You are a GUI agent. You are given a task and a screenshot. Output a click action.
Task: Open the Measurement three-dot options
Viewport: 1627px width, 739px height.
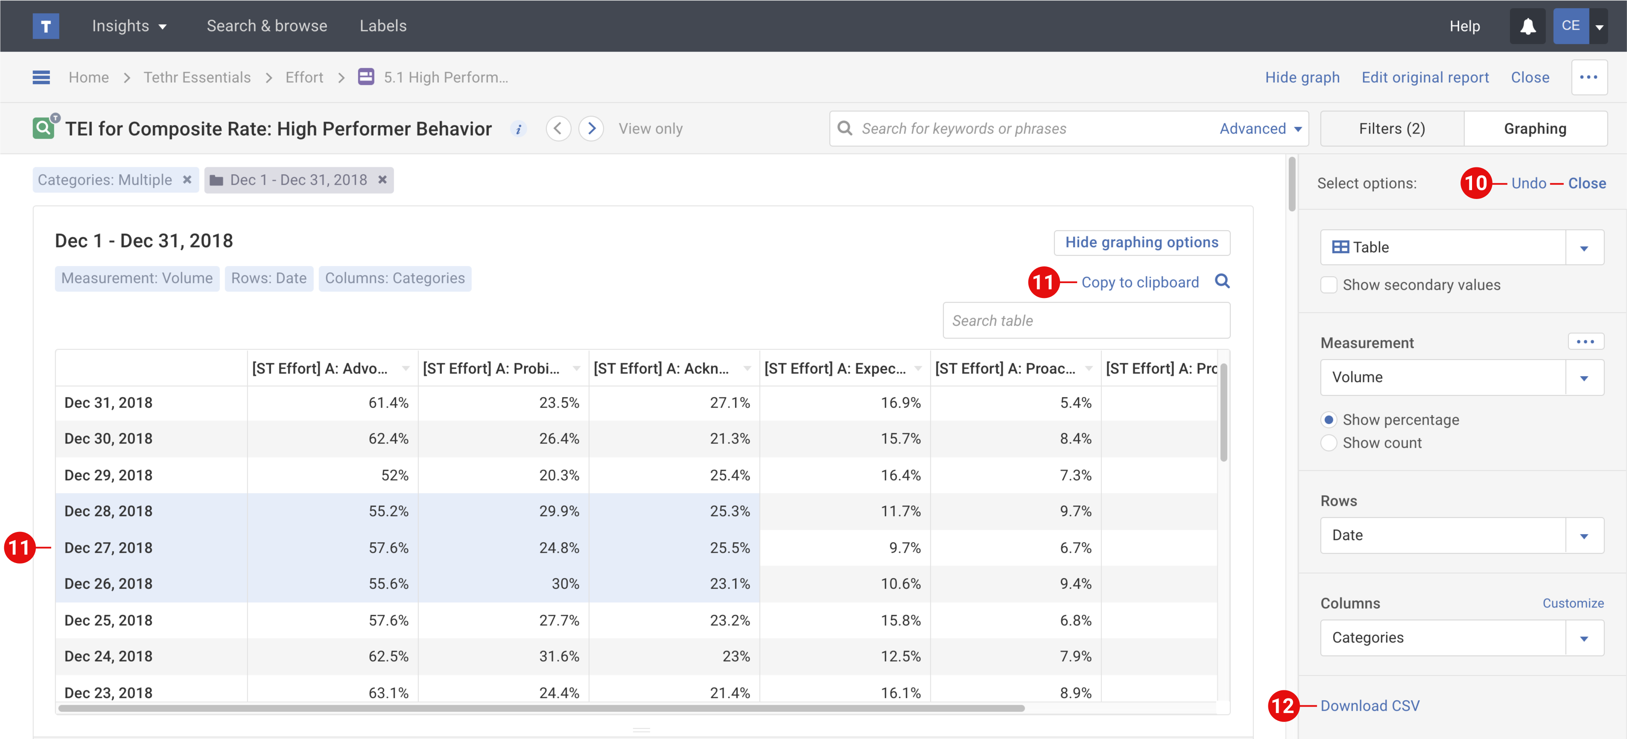(x=1585, y=342)
